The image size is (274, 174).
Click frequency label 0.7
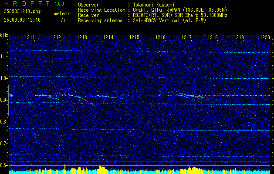coord(3,144)
